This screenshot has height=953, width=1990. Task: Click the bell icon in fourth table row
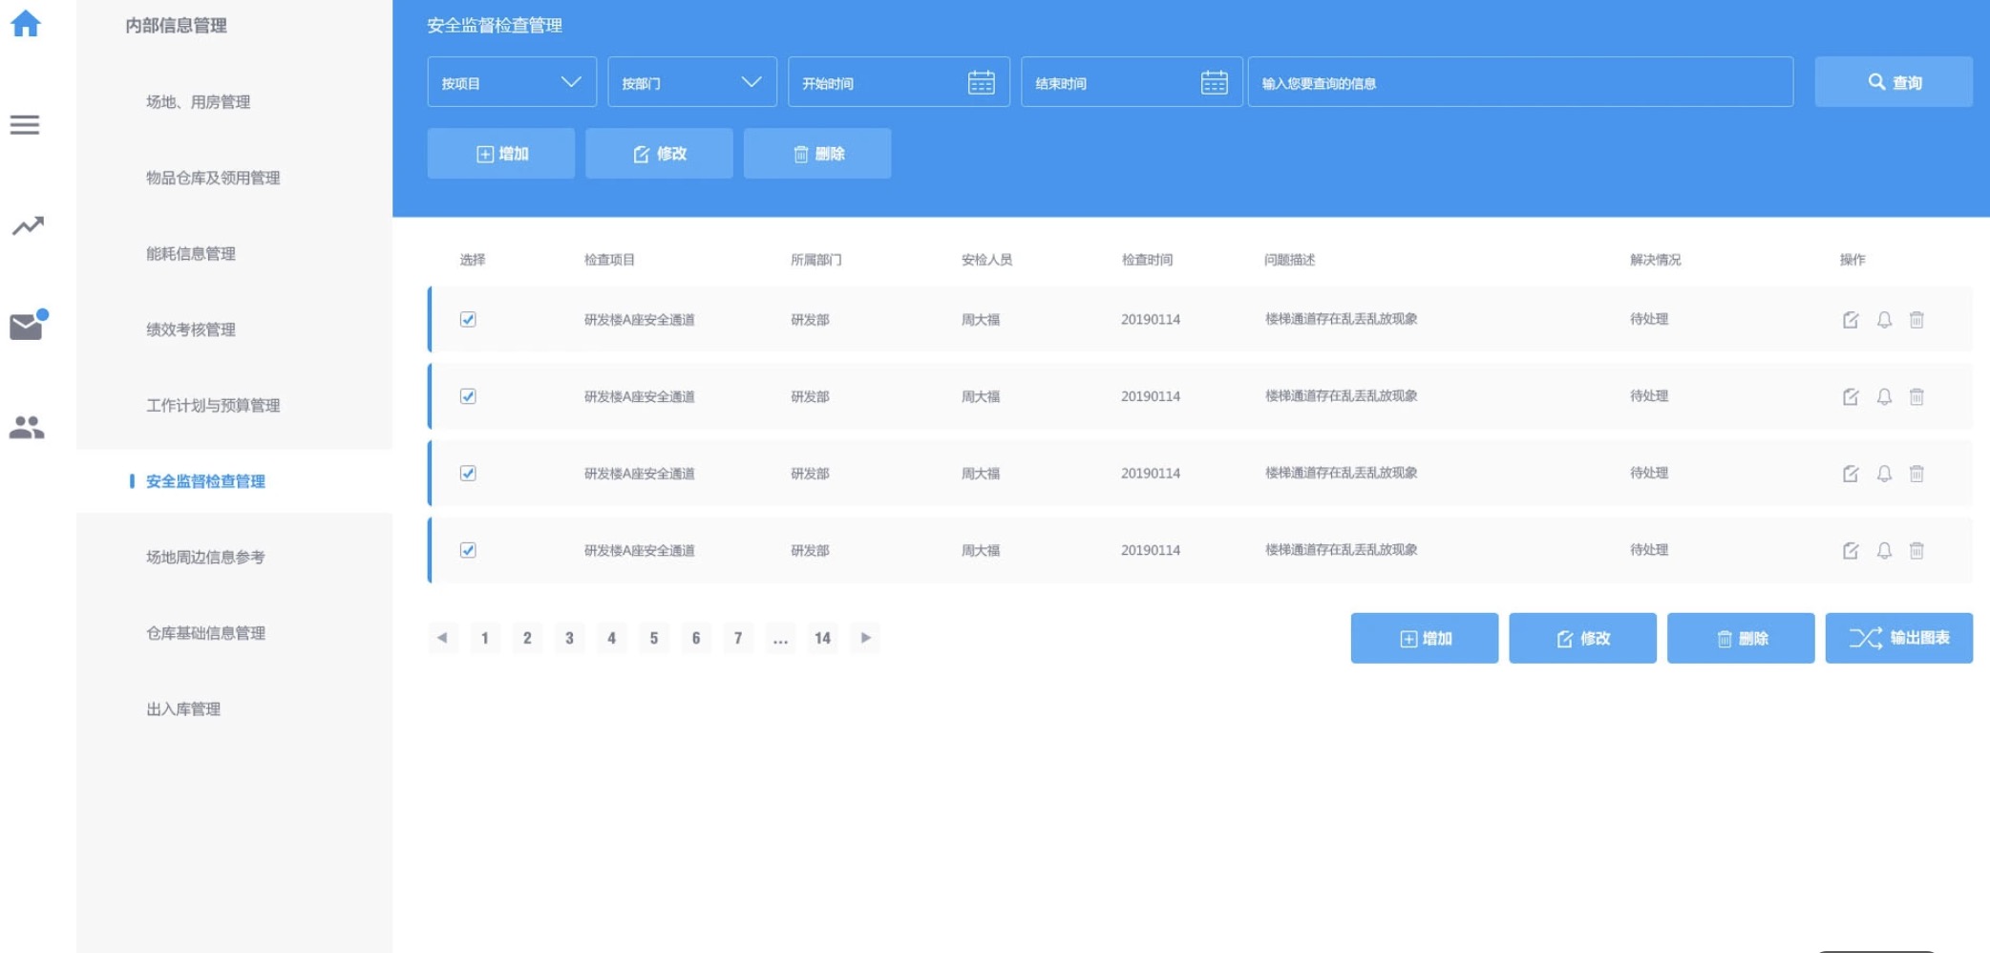coord(1884,550)
